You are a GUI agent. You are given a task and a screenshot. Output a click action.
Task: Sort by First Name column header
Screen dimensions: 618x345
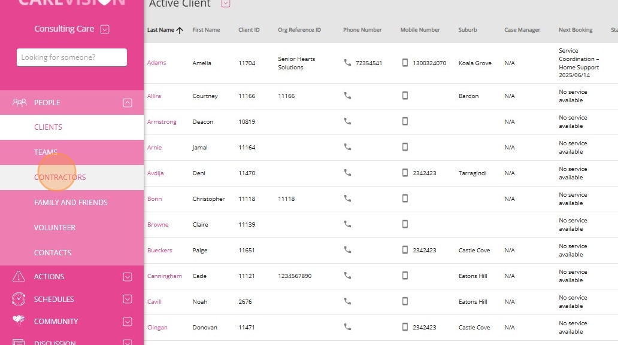click(x=206, y=30)
